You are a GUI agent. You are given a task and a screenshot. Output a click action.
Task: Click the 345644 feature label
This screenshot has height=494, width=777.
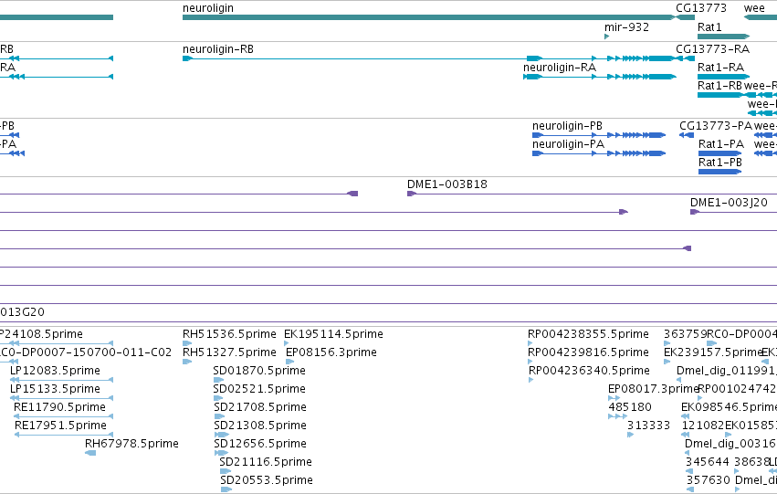pyautogui.click(x=707, y=462)
